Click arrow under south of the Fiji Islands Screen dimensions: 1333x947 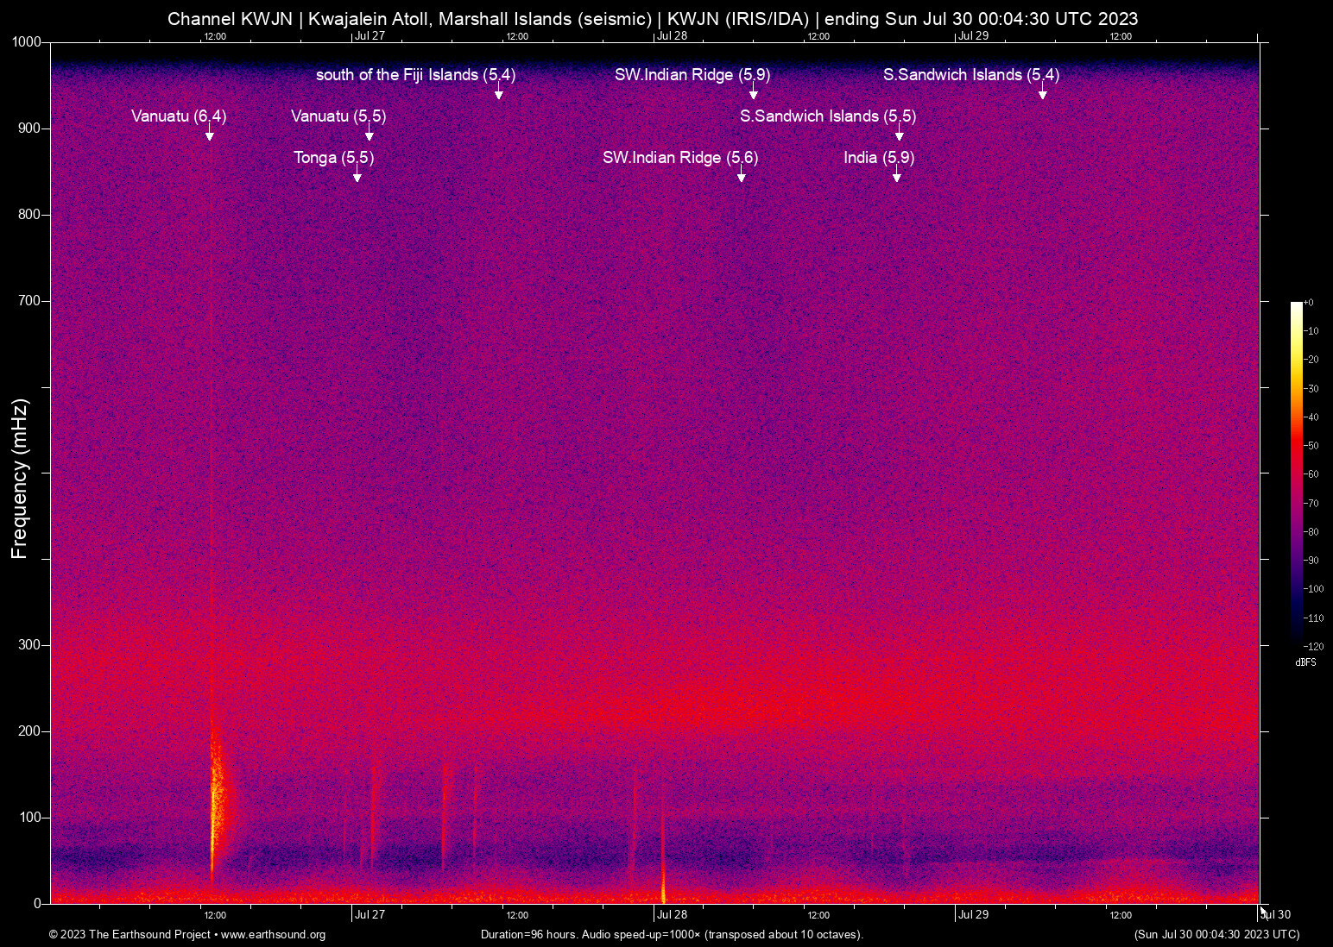click(499, 93)
